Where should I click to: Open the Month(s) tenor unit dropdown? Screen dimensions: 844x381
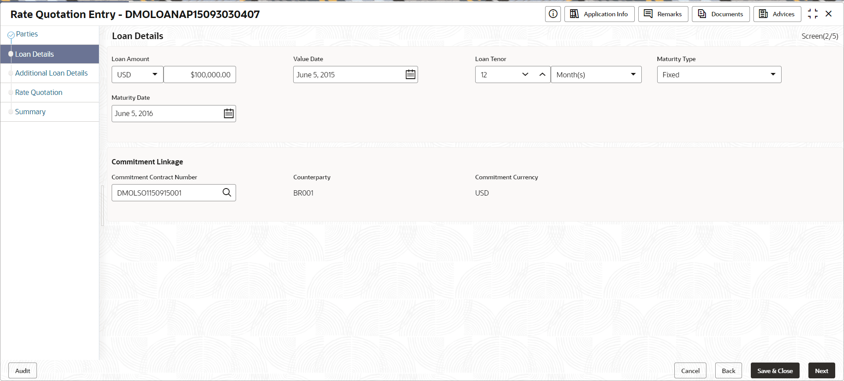point(596,75)
